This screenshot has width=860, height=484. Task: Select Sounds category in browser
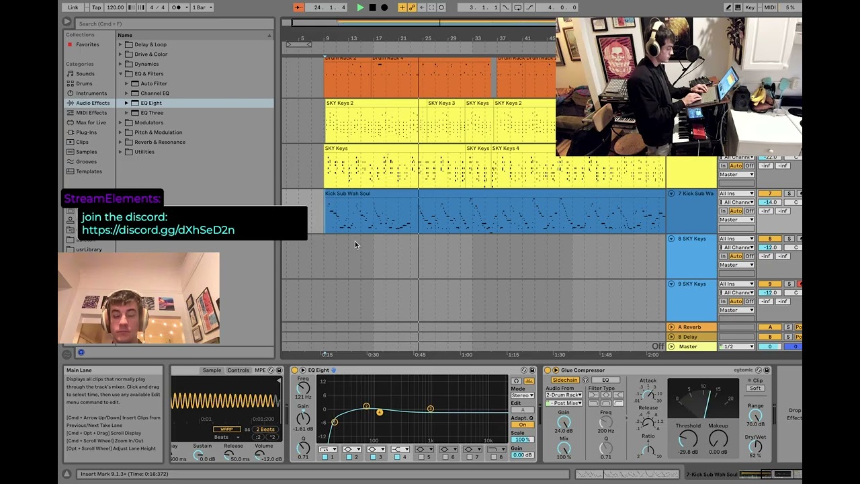coord(85,74)
